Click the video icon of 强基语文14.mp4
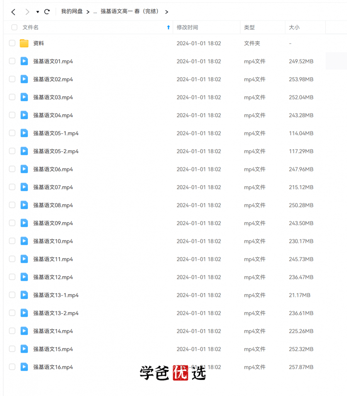This screenshot has height=396, width=347. 24,331
